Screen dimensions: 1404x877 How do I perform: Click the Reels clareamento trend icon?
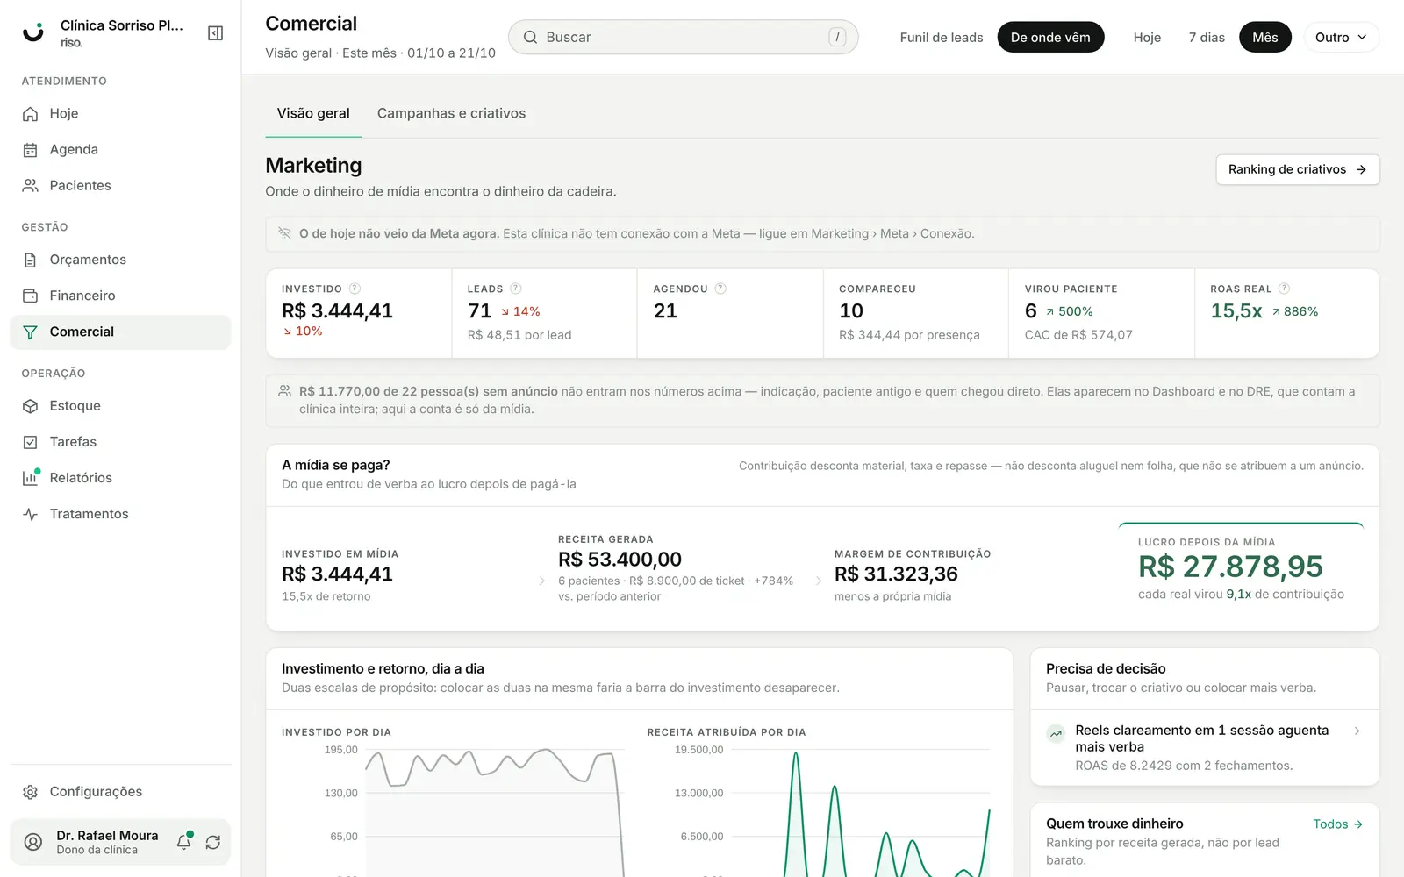1057,733
